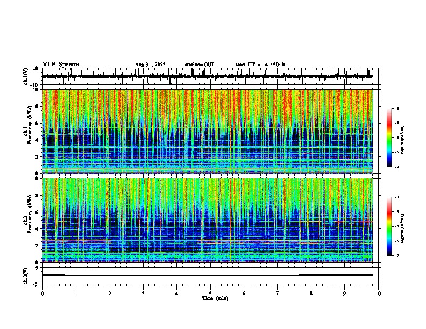Click the "4" kHz tick of ch.2 frequency axis
Screen dimensions: 426x329
(x=37, y=229)
